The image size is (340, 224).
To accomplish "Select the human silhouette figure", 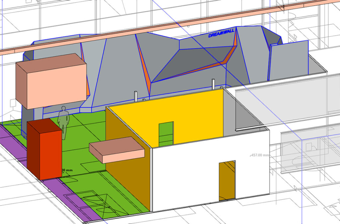I will click(63, 122).
